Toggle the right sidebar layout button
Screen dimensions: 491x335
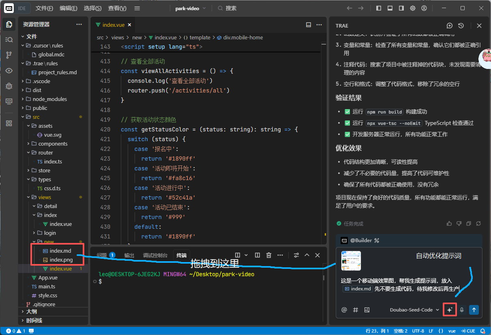pos(401,8)
